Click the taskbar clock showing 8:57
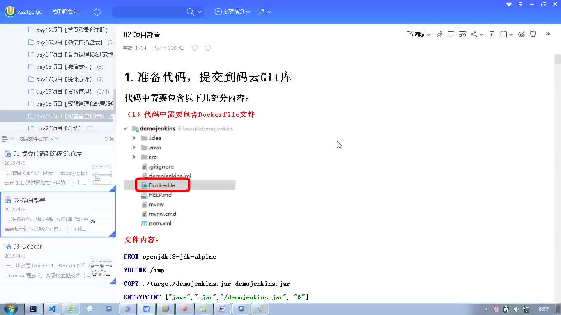 click(544, 309)
